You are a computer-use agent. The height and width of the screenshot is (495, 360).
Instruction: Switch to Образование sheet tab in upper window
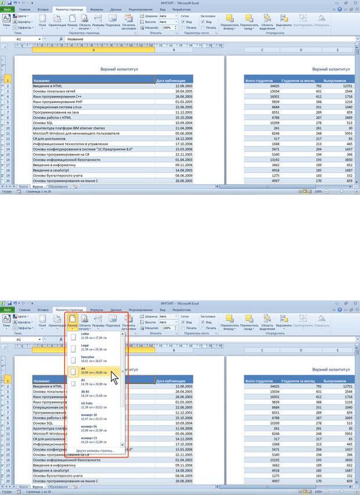[x=57, y=186]
